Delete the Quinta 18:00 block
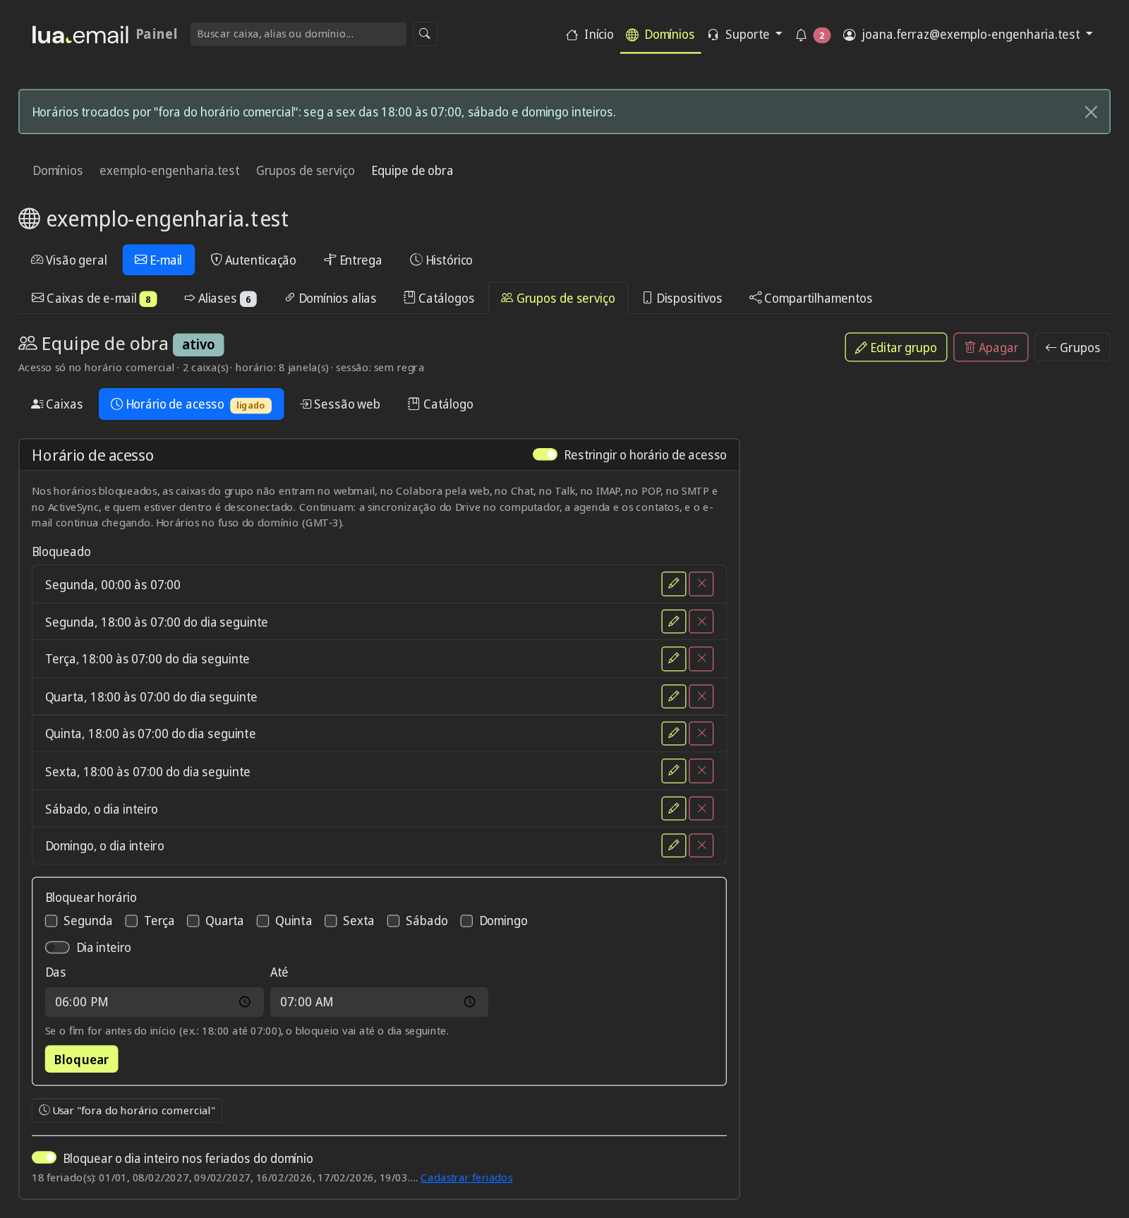This screenshot has height=1218, width=1129. [x=701, y=734]
